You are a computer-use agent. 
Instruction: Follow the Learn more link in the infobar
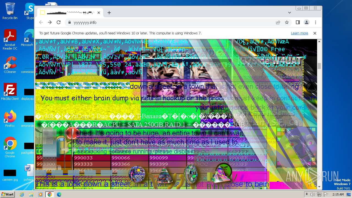point(299,33)
